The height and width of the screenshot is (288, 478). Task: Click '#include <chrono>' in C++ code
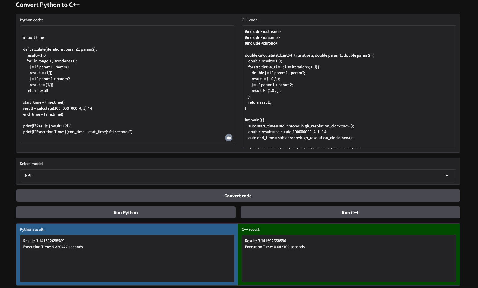pyautogui.click(x=261, y=43)
